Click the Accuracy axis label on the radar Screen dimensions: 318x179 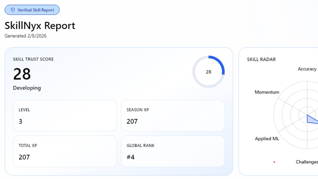coord(307,69)
